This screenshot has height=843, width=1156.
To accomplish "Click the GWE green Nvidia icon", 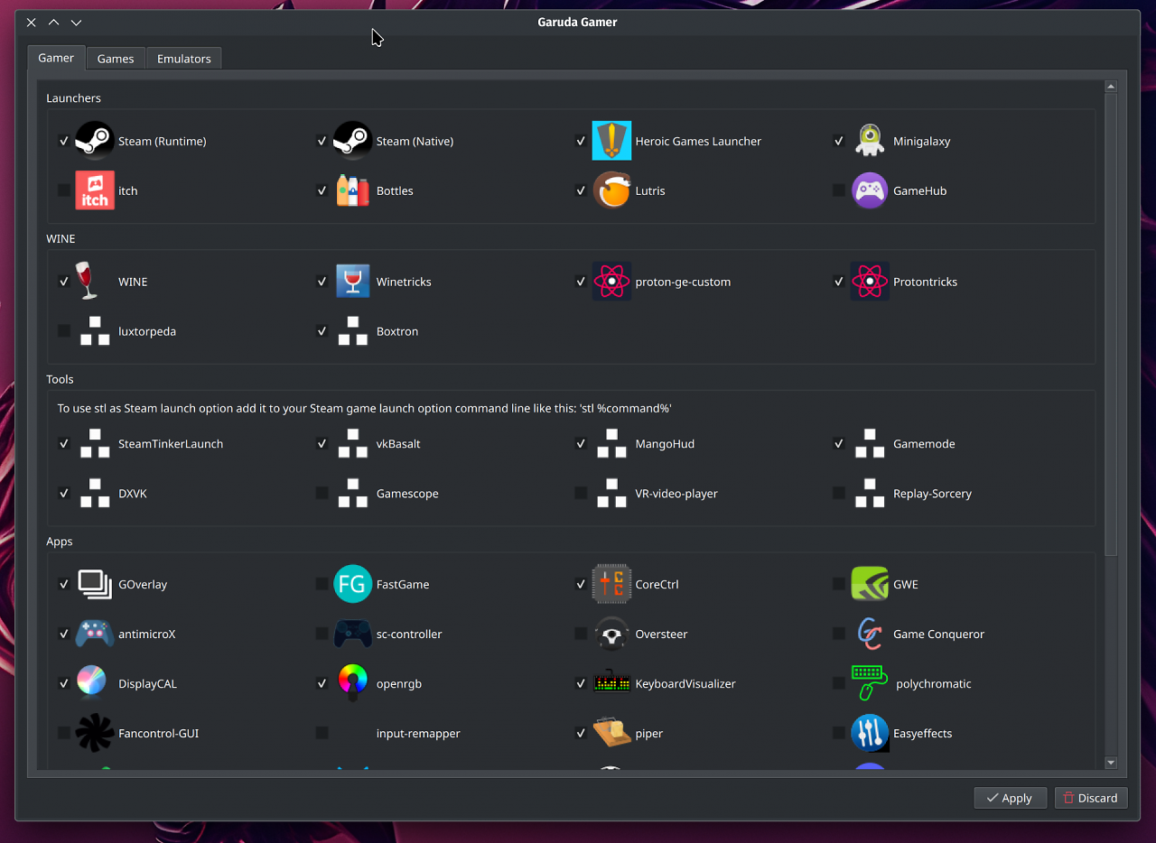I will (x=870, y=584).
